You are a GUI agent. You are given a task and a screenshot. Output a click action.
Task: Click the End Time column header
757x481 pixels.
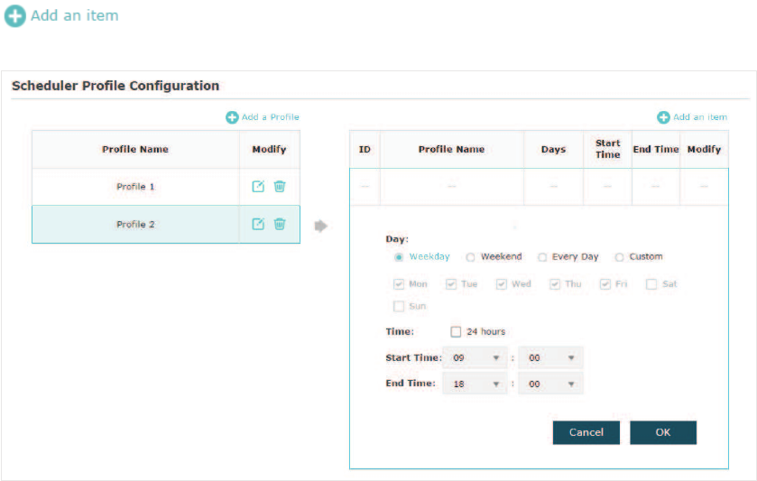pyautogui.click(x=656, y=149)
